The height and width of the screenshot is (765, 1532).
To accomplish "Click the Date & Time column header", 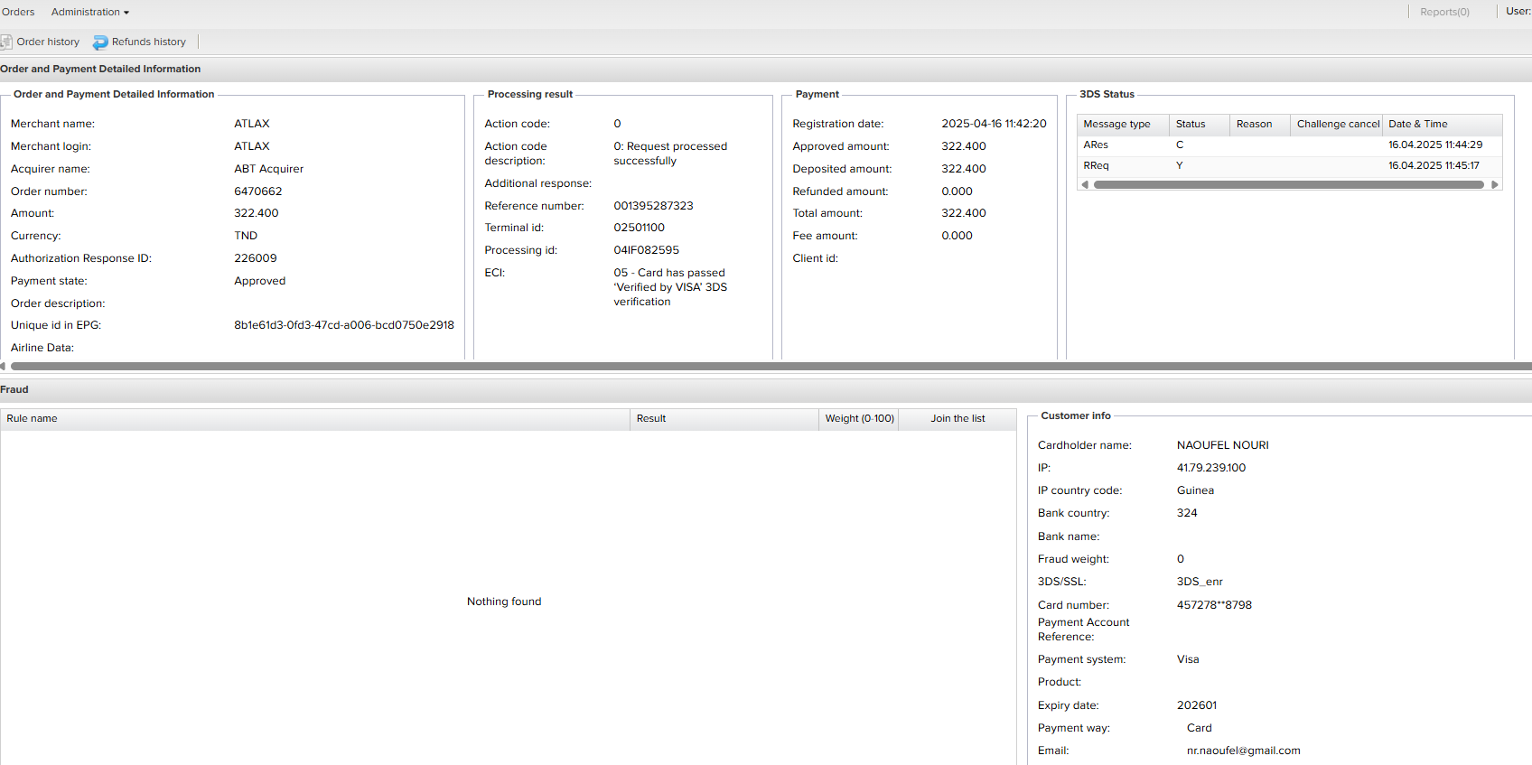I will pyautogui.click(x=1418, y=124).
